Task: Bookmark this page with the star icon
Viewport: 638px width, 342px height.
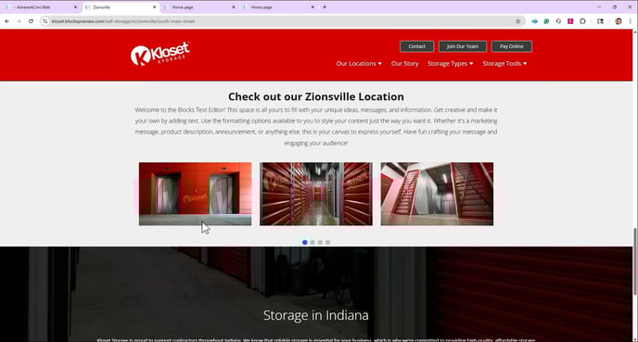Action: [518, 21]
